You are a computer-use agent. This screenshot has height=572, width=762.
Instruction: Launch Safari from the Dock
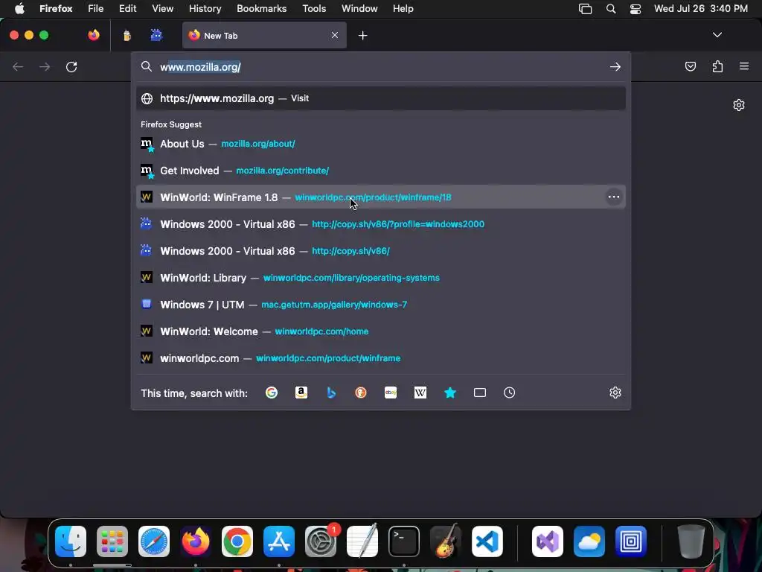click(x=154, y=541)
